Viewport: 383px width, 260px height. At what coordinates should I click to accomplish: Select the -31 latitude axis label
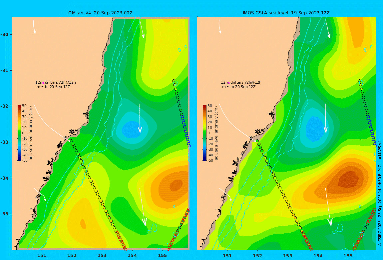click(4, 70)
